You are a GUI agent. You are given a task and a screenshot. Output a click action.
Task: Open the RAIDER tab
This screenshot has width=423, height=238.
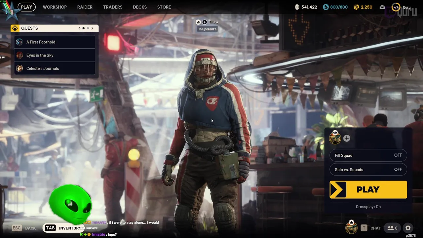(x=85, y=7)
